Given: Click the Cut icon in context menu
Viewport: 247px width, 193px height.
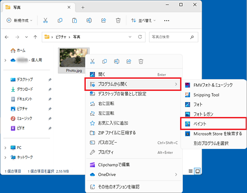Looking at the screenshot, I should click(93, 61).
